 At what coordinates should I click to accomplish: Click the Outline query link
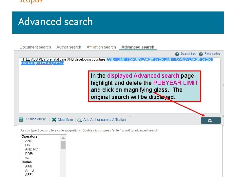36,119
